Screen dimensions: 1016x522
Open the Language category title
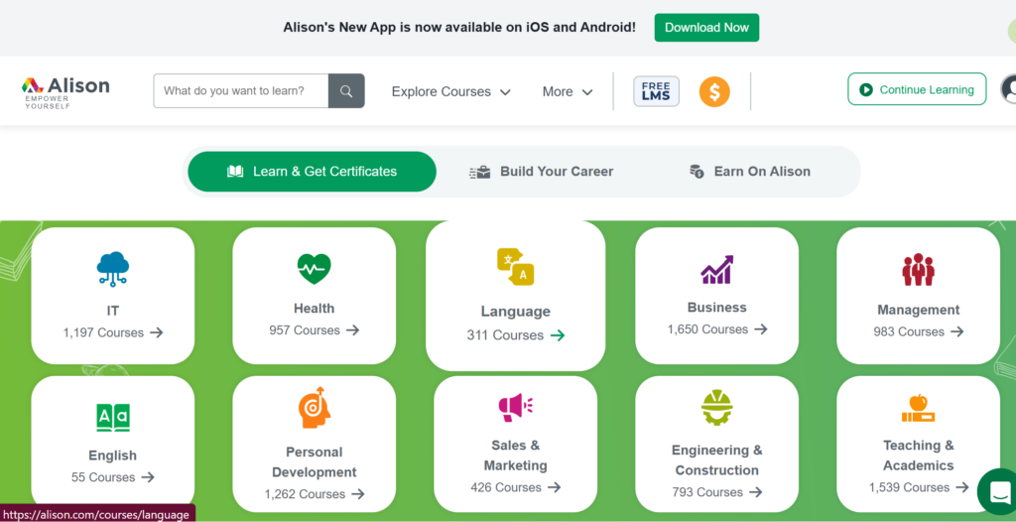pyautogui.click(x=515, y=312)
